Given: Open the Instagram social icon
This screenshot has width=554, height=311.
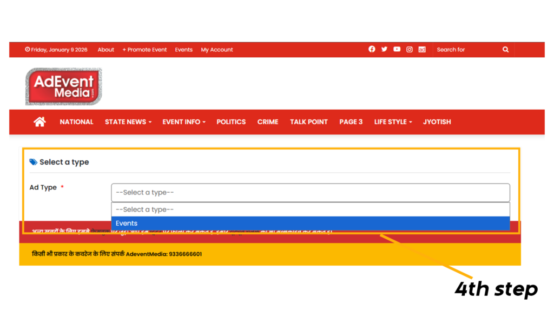Looking at the screenshot, I should coord(410,49).
